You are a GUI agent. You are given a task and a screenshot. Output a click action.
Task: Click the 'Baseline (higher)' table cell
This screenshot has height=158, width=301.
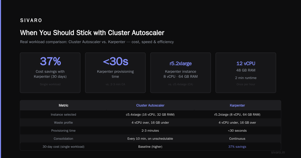point(150,146)
